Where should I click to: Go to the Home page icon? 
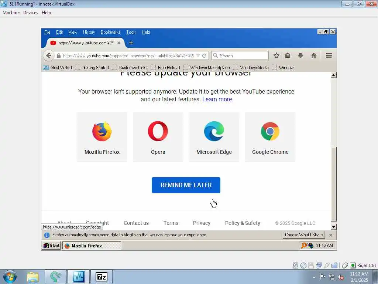[x=314, y=56]
